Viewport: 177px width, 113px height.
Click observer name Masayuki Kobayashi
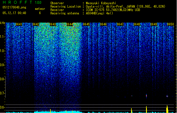[x=101, y=3]
